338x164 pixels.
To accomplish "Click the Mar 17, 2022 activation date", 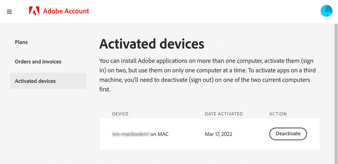I will tap(218, 134).
